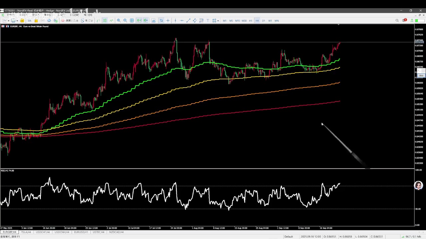426x239 pixels.
Task: Click the Default profile in status bar
Action: [x=289, y=237]
